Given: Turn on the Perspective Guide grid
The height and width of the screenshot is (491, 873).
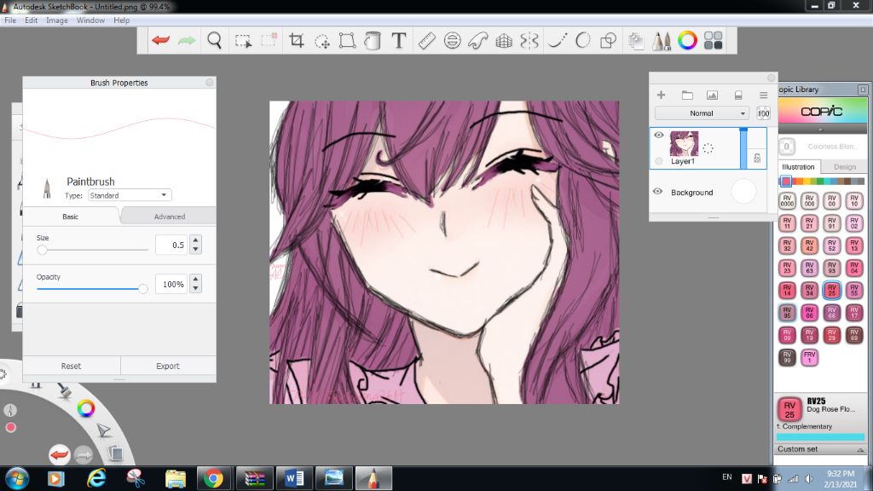Looking at the screenshot, I should point(504,40).
